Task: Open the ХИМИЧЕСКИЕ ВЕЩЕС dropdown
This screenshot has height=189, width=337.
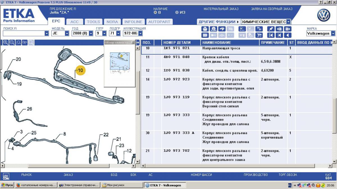Action: pyautogui.click(x=288, y=22)
